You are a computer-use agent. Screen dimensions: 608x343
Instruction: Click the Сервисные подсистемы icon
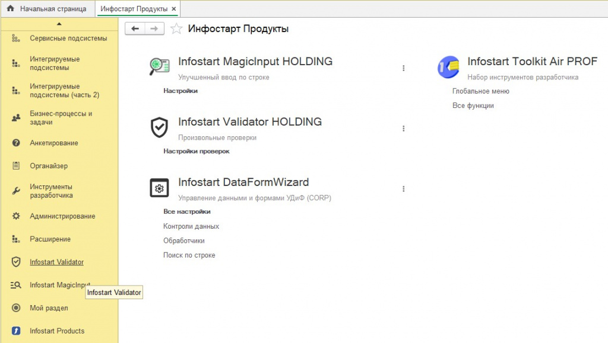pos(16,39)
